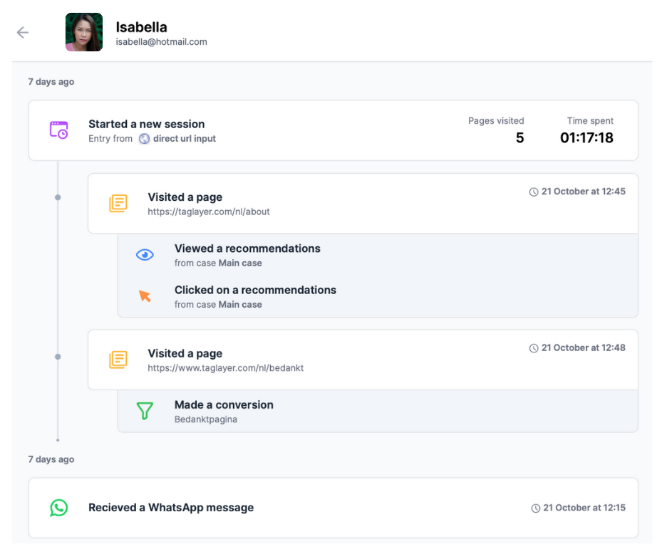
Task: Click the globe icon beside direct url input
Action: [x=145, y=139]
